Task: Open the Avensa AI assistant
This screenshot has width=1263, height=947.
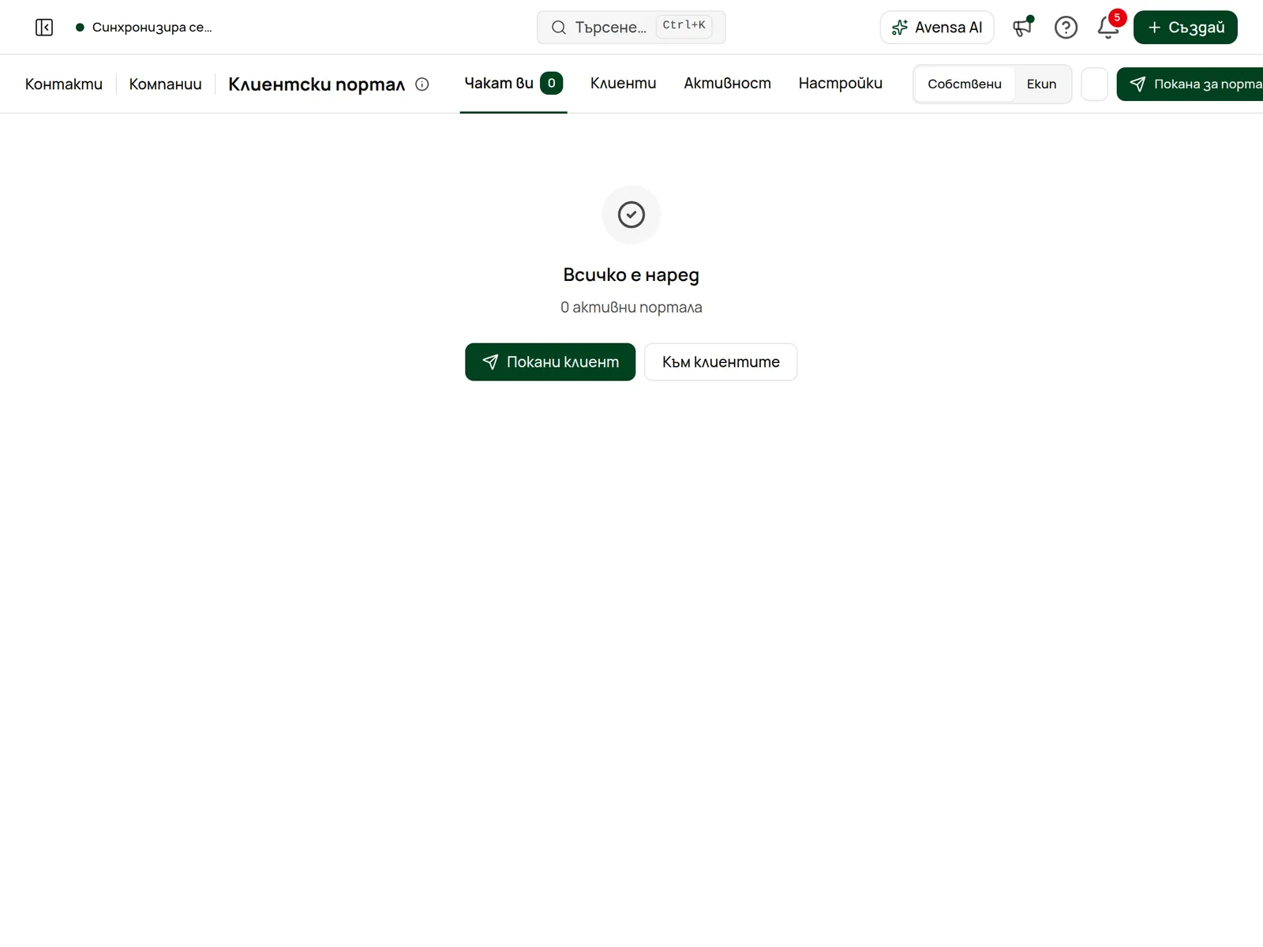Action: pos(937,28)
